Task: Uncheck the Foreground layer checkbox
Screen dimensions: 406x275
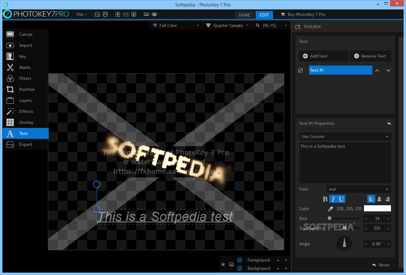Action: tap(240, 260)
